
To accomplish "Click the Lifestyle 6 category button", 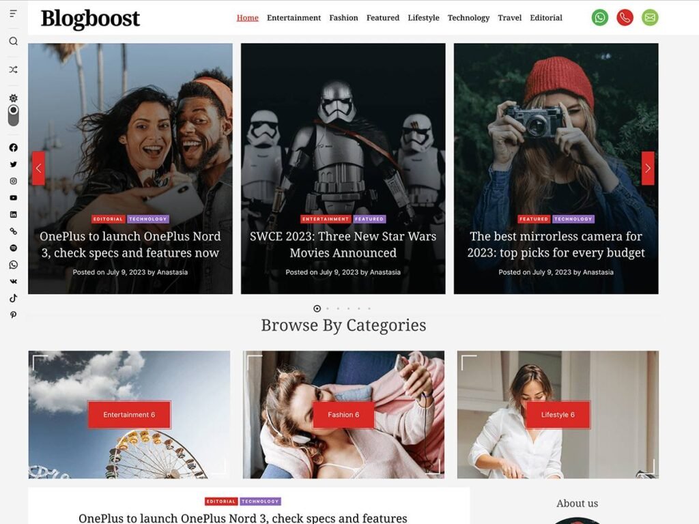I will 558,414.
